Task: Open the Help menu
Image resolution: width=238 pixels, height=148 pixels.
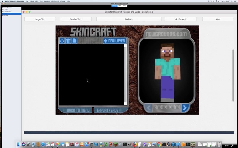Action: (68, 1)
